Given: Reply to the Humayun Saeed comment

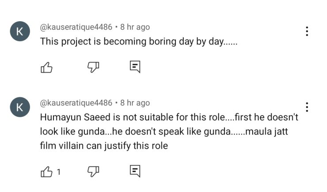Looking at the screenshot, I should [x=135, y=171].
